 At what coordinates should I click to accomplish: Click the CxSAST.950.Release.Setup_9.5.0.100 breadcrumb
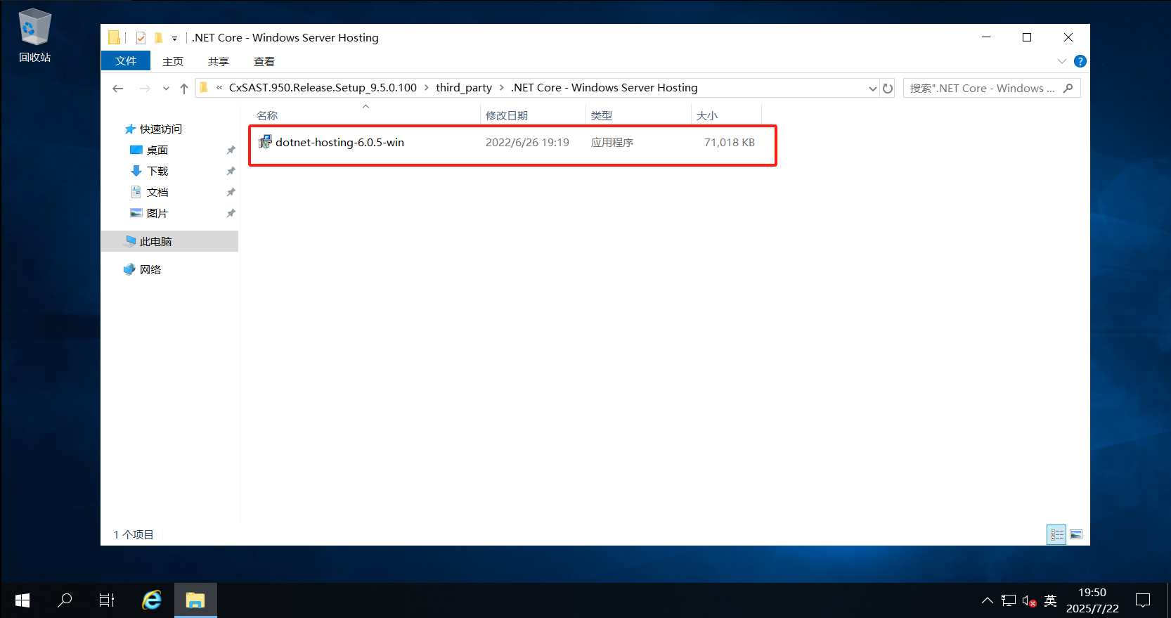click(x=323, y=88)
